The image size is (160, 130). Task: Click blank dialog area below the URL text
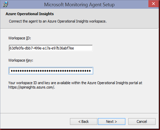[x=79, y=101]
